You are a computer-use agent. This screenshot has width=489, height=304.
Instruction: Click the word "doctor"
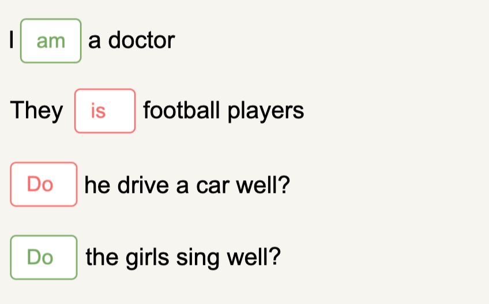tap(141, 41)
